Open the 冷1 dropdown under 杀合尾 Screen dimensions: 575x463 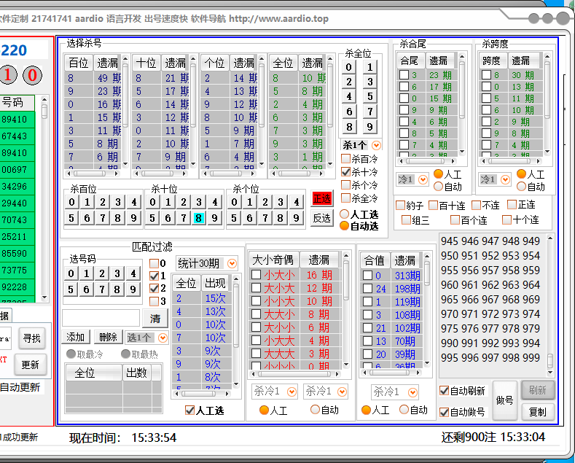point(423,179)
